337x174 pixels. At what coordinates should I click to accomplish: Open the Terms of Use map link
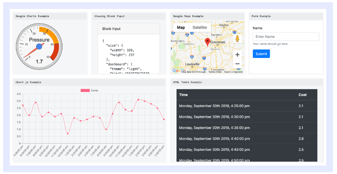click(x=215, y=72)
